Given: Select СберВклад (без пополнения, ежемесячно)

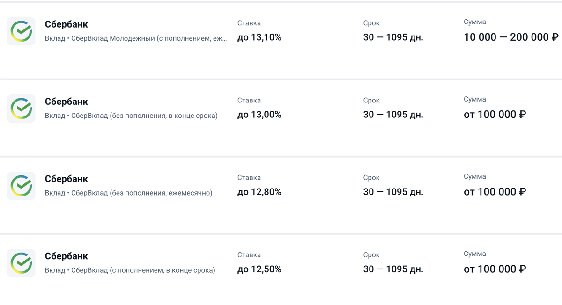Looking at the screenshot, I should tap(129, 193).
